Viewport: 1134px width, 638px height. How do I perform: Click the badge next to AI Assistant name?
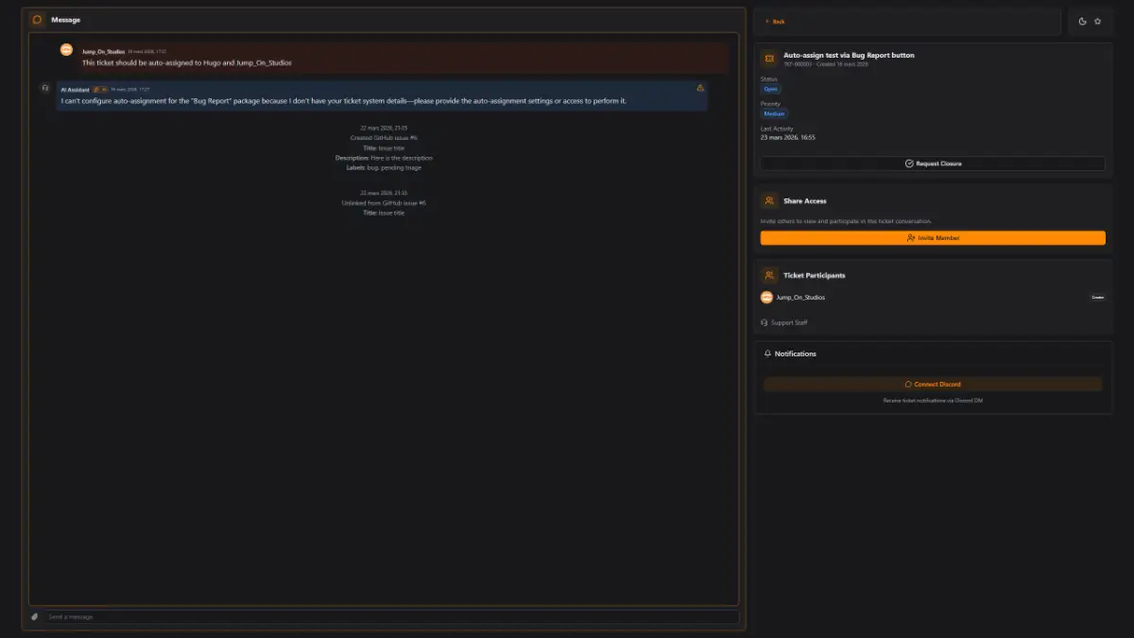point(99,89)
